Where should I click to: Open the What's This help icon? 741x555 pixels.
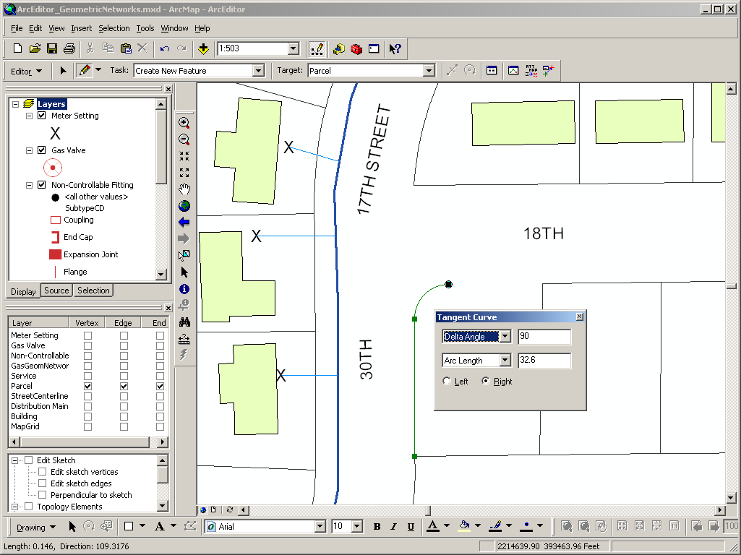(395, 48)
